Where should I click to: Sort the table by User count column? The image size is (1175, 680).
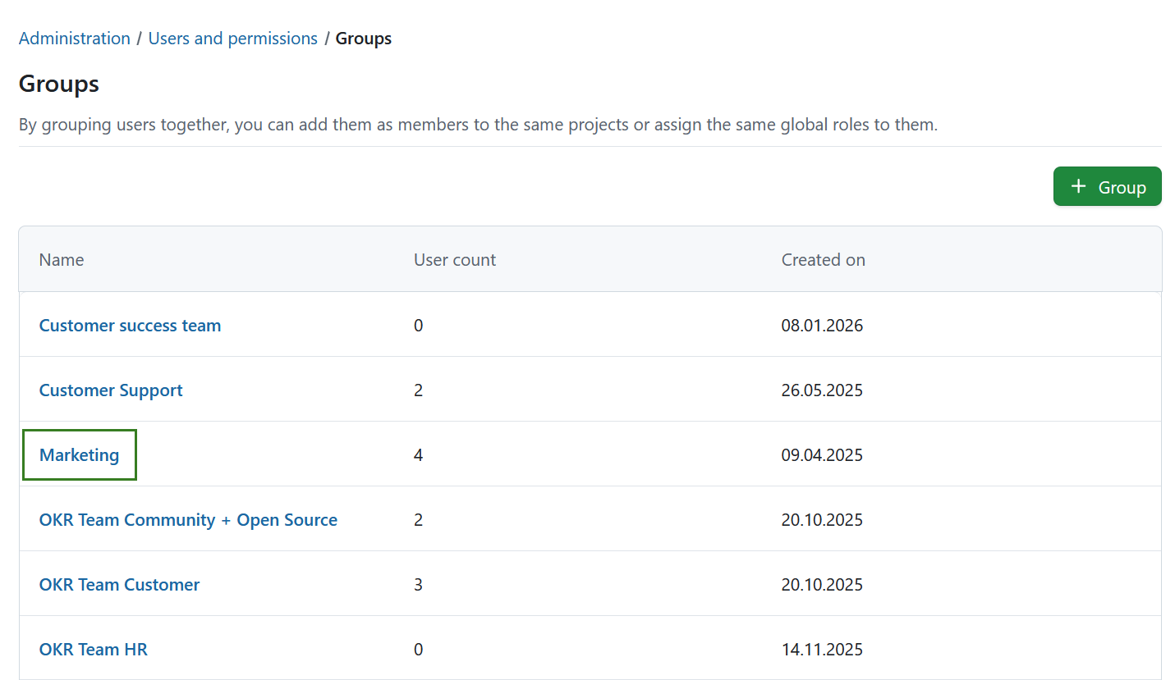(454, 259)
